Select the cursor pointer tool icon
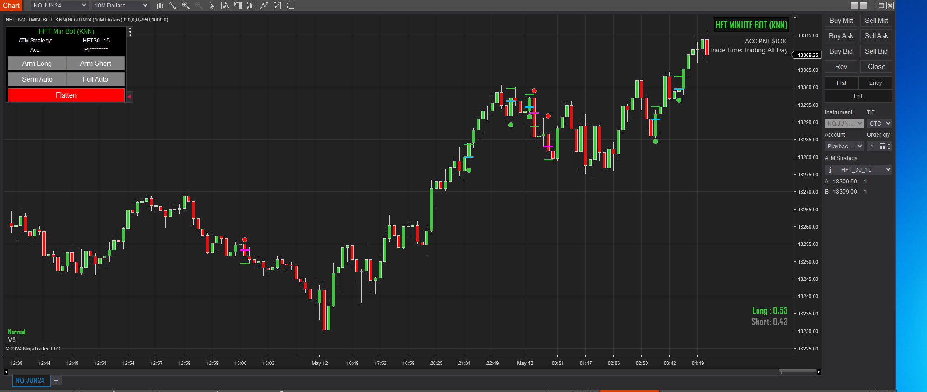This screenshot has height=392, width=927. [x=211, y=6]
